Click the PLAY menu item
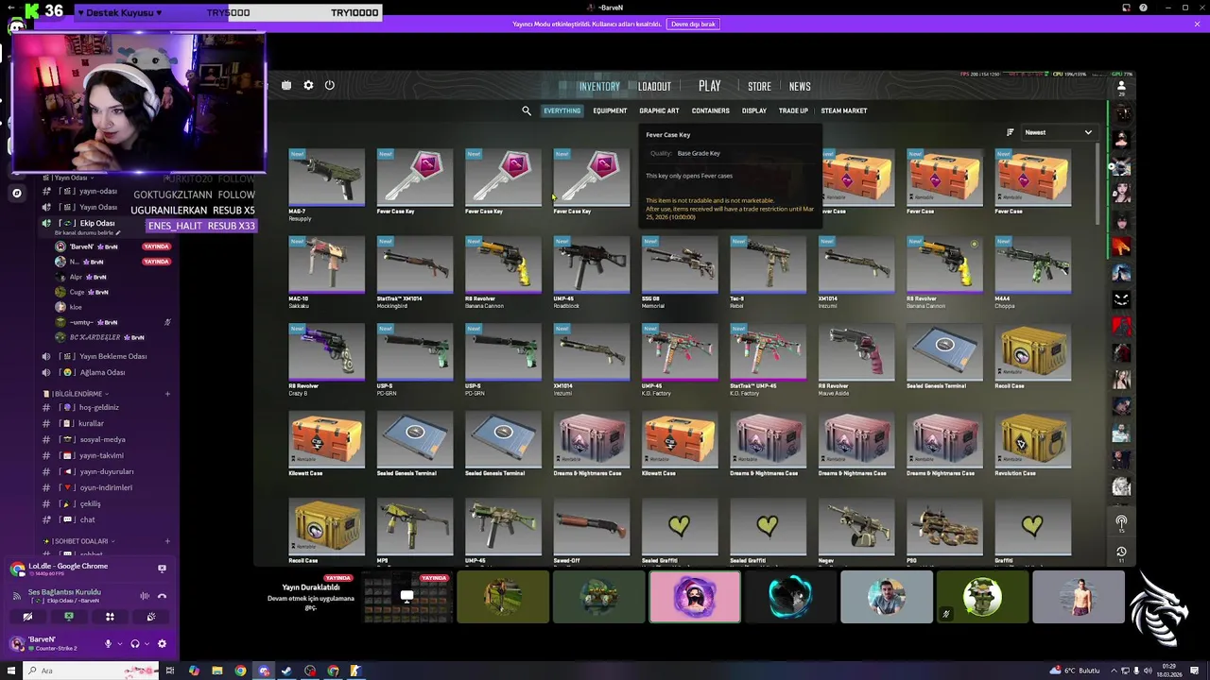Viewport: 1210px width, 680px height. 709,86
